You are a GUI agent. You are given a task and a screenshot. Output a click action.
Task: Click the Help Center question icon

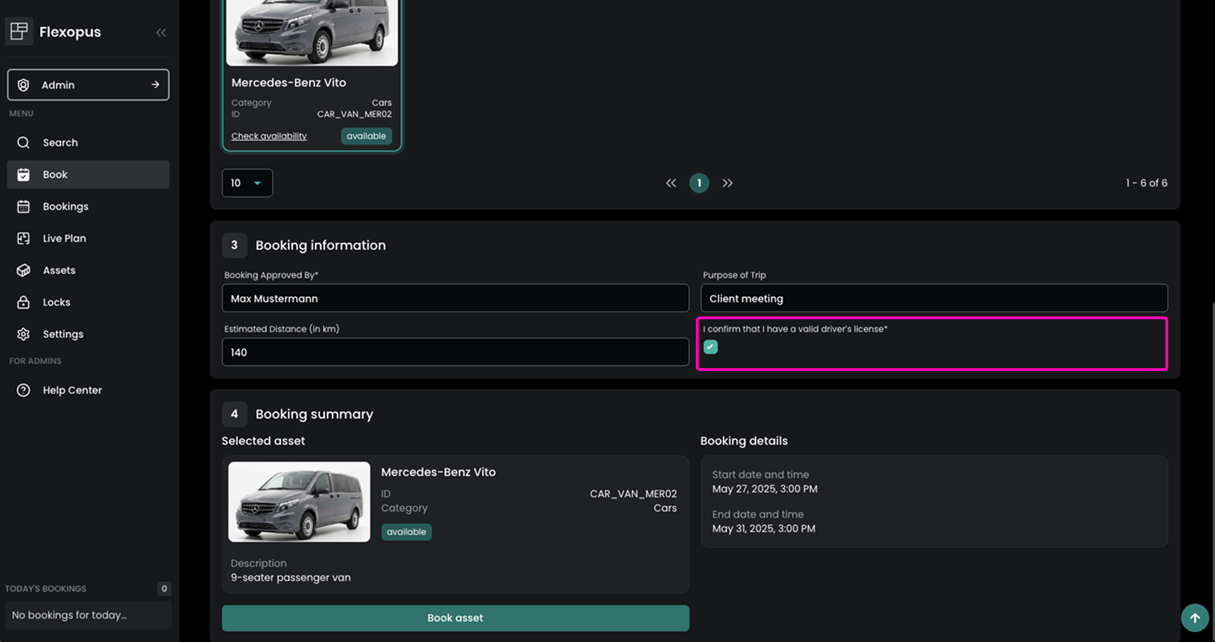pos(23,390)
